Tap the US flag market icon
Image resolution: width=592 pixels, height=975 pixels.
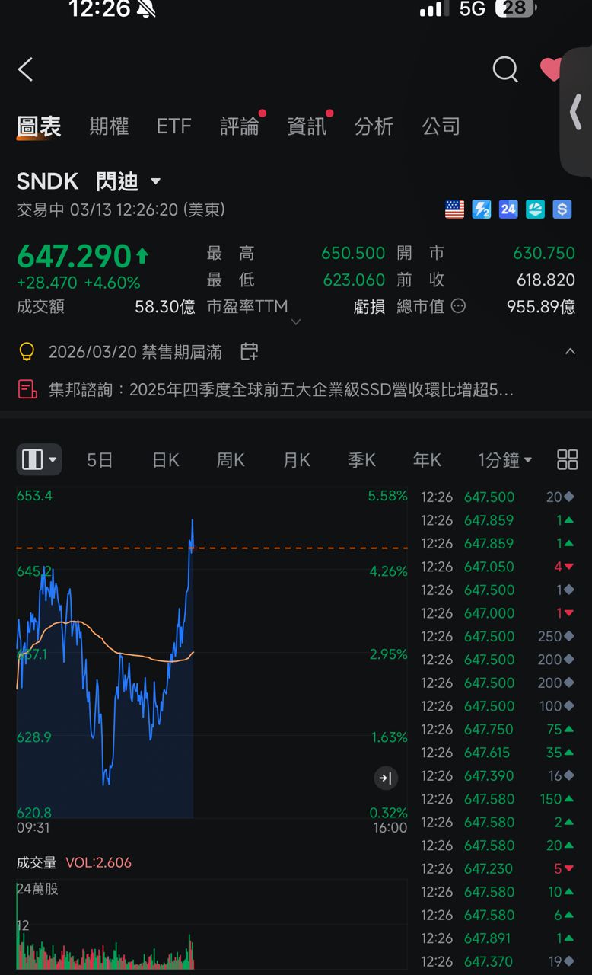[x=454, y=209]
